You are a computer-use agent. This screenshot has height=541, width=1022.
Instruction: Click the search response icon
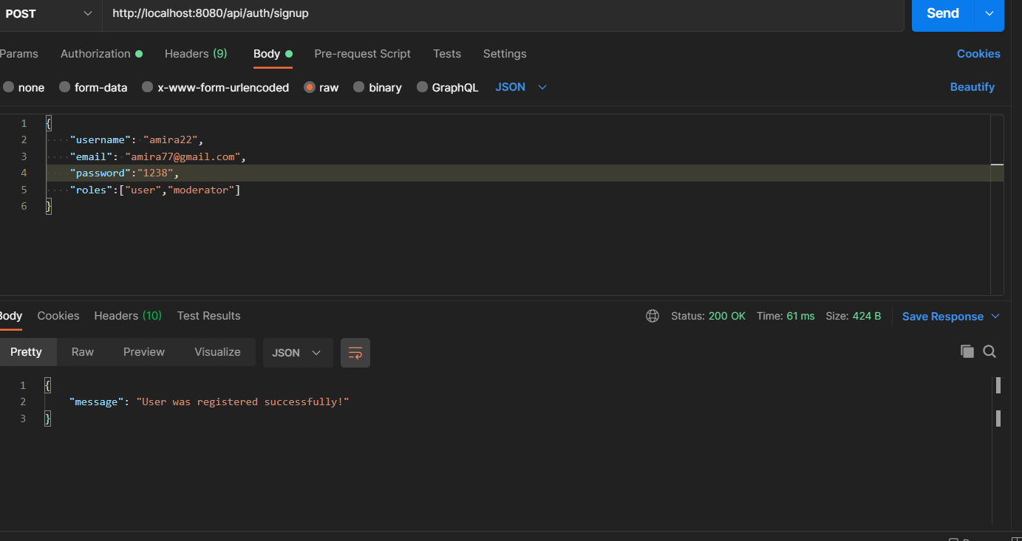coord(989,351)
